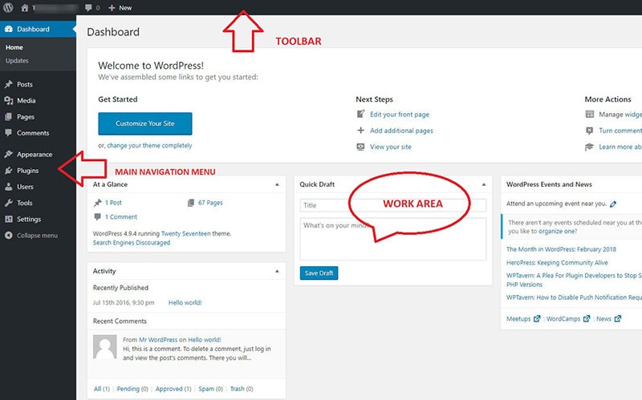This screenshot has height=400, width=642.
Task: Click the What's on your mind text area
Action: (x=393, y=239)
